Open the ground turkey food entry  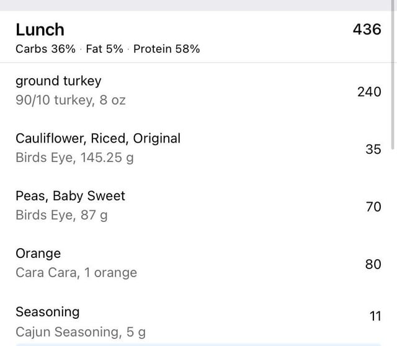coord(58,81)
